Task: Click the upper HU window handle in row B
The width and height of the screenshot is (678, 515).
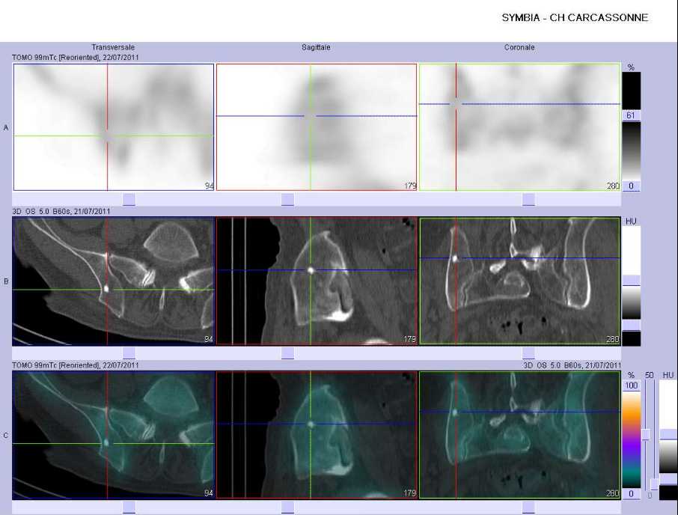Action: (x=632, y=280)
